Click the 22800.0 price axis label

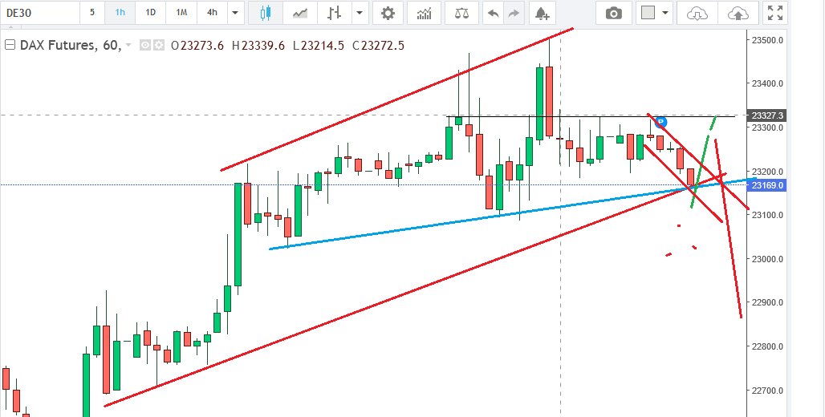(768, 346)
